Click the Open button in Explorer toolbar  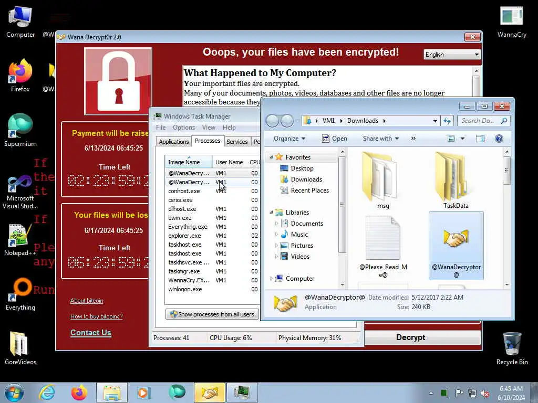(x=335, y=139)
